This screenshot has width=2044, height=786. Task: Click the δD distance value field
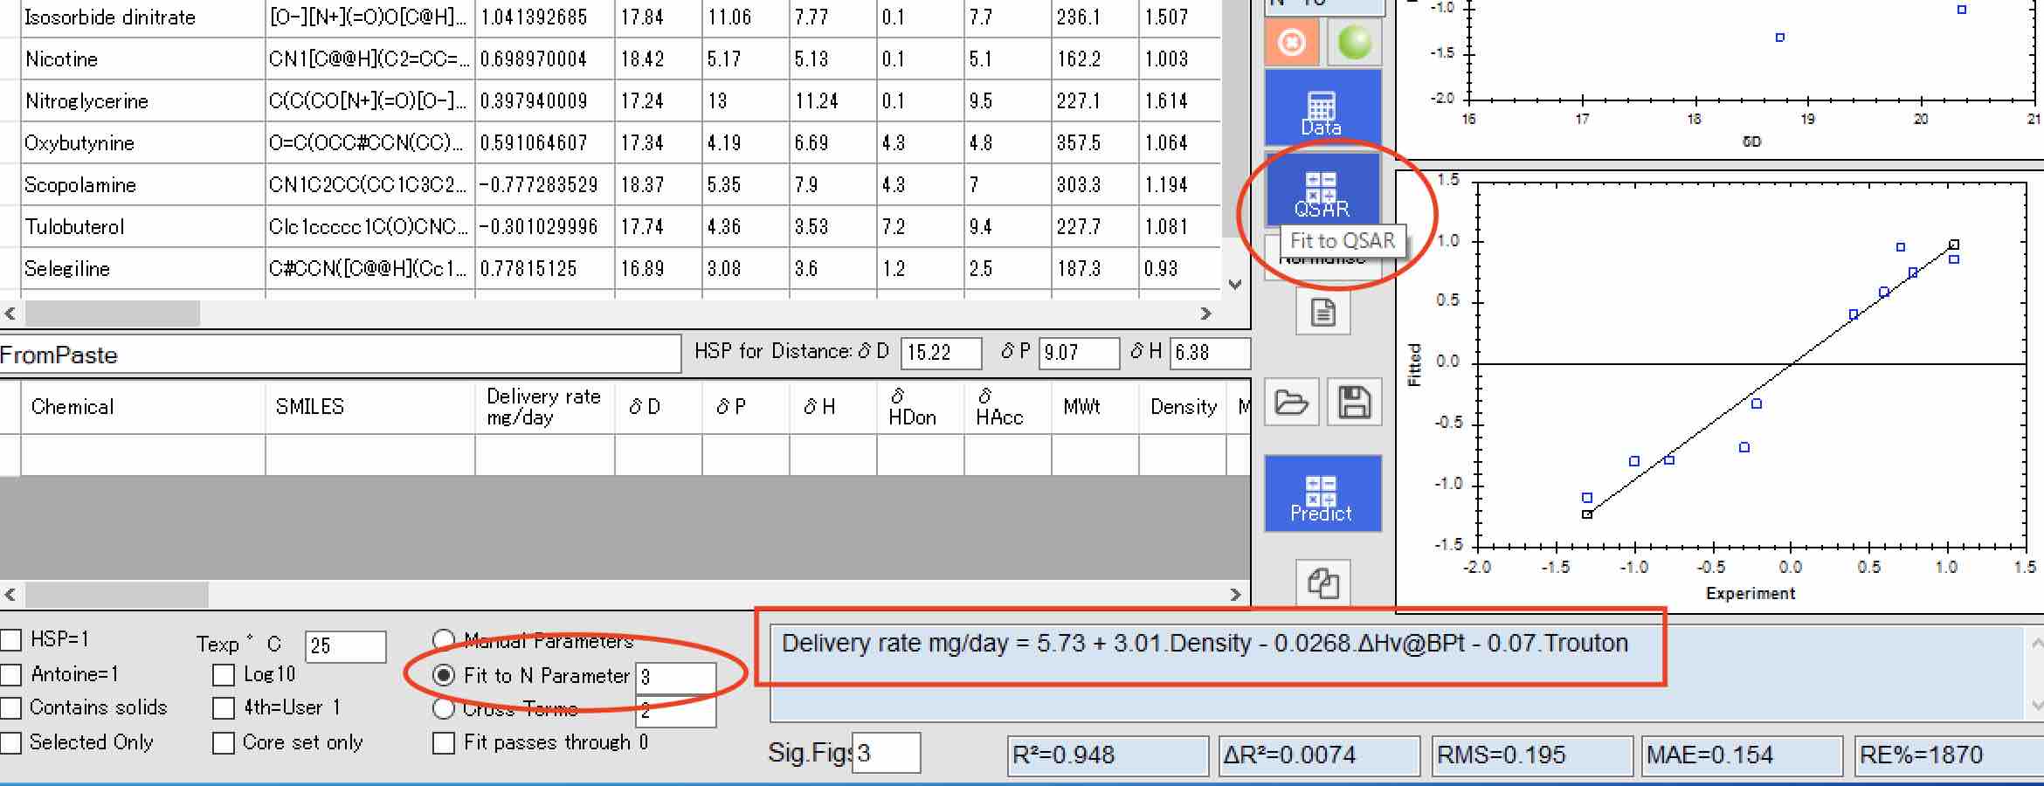[941, 353]
